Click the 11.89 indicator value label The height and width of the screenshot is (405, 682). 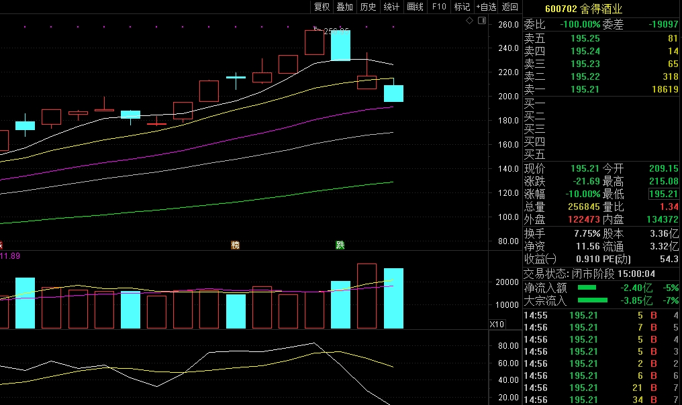point(10,255)
